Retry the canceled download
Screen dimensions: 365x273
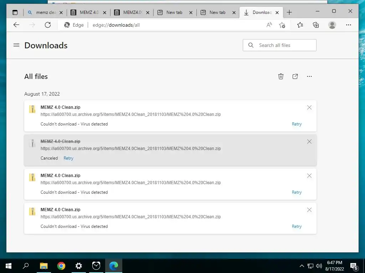[68, 158]
